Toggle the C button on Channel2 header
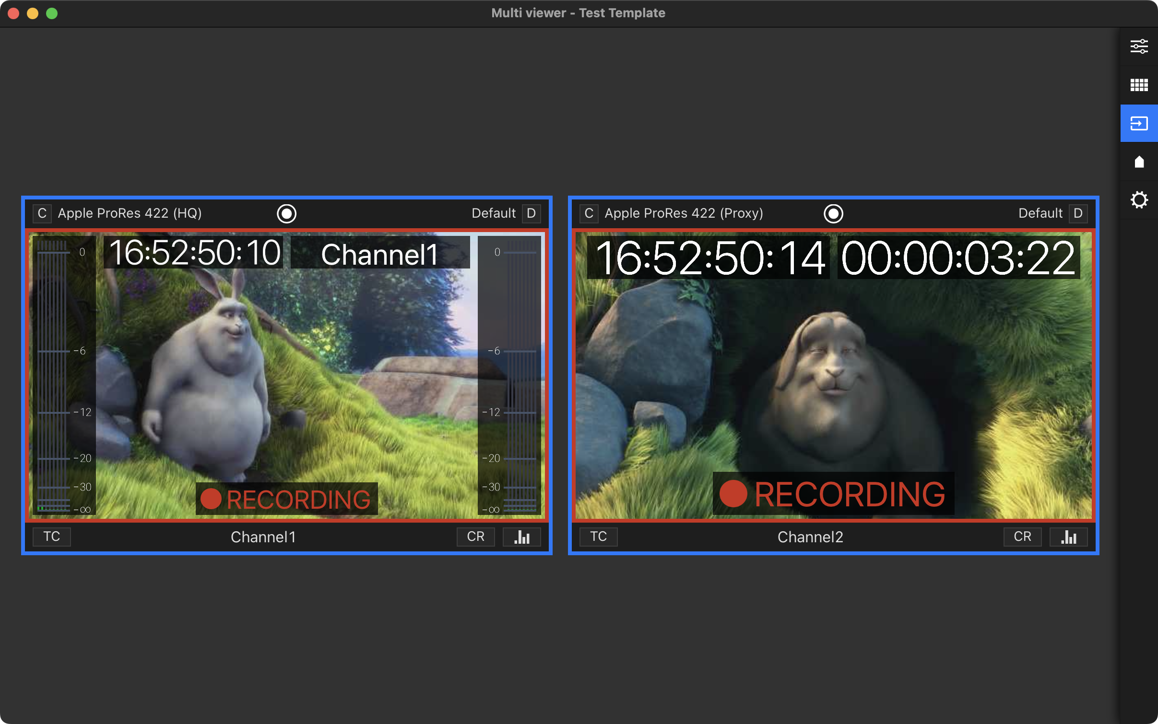The width and height of the screenshot is (1158, 724). pyautogui.click(x=589, y=213)
